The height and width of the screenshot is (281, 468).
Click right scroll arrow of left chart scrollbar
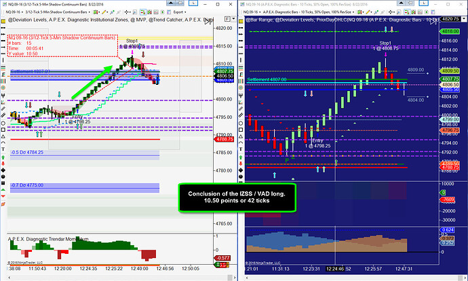[x=235, y=278]
